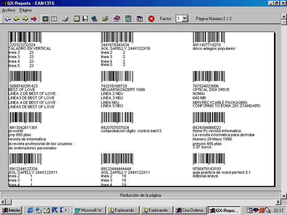Click horizontal scrollbar right arrow
287x215 pixels.
pos(278,202)
